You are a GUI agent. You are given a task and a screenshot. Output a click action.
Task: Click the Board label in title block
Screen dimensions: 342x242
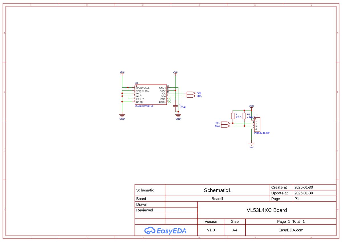141,199
